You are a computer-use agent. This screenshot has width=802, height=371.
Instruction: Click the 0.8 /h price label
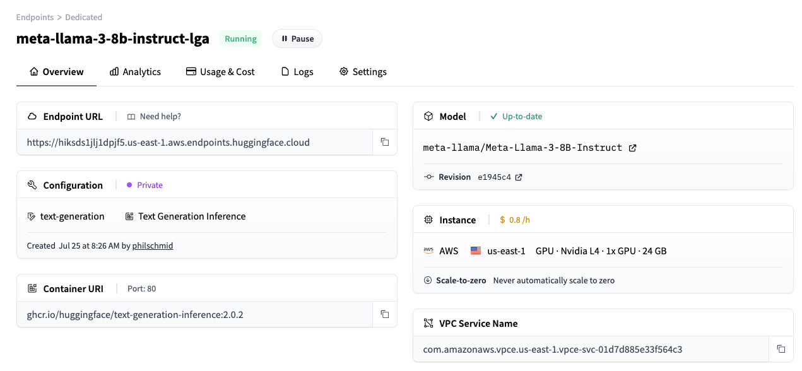(519, 220)
